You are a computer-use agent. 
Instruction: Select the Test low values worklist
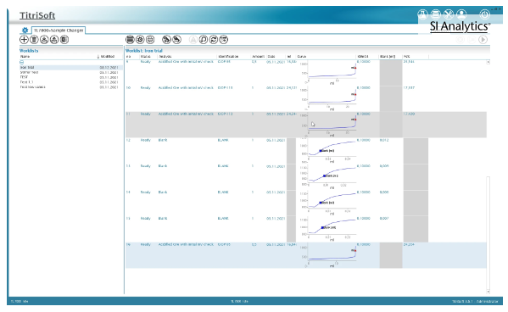pos(71,86)
